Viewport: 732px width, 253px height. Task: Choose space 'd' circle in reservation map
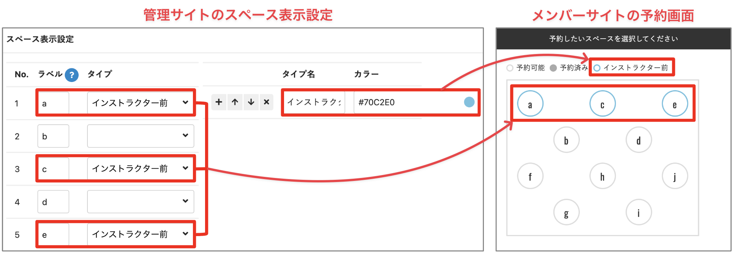pyautogui.click(x=639, y=140)
